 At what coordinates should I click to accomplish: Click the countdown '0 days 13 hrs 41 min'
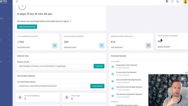point(30,14)
